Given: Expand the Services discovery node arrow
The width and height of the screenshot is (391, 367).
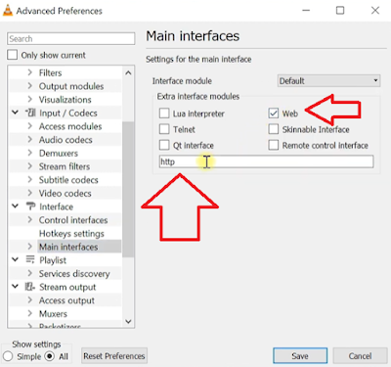Looking at the screenshot, I should click(x=30, y=273).
